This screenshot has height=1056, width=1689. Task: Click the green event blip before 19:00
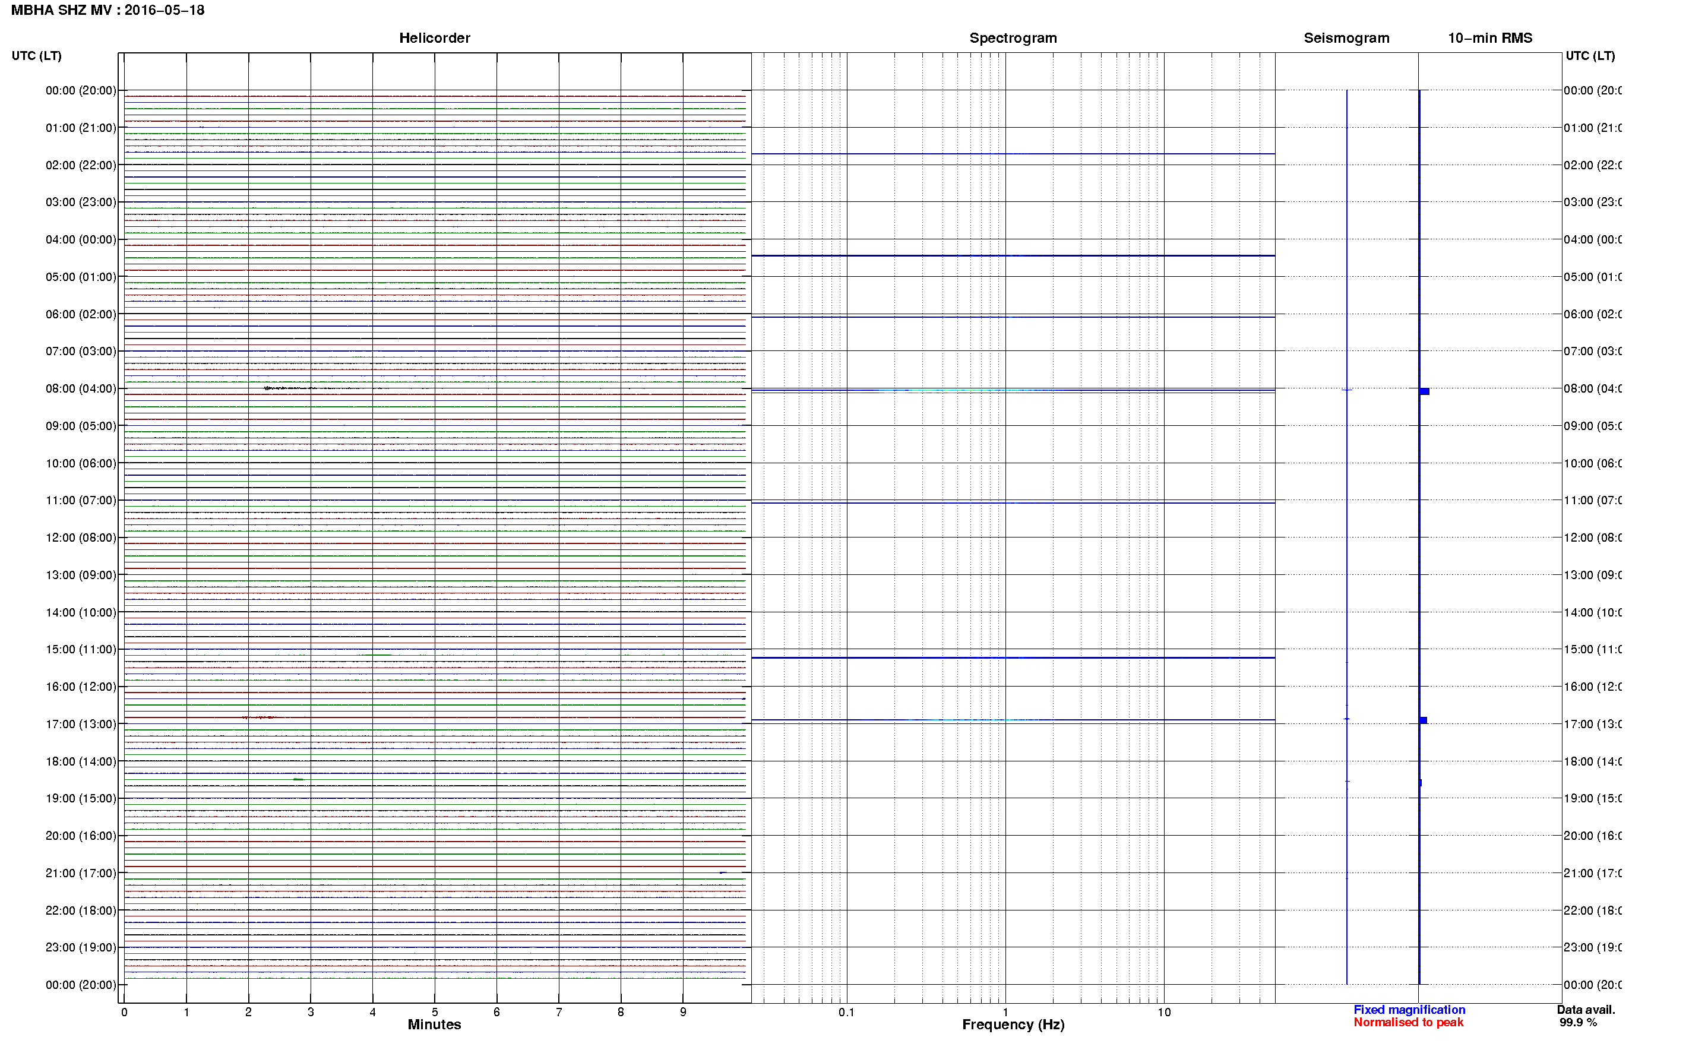click(x=298, y=779)
